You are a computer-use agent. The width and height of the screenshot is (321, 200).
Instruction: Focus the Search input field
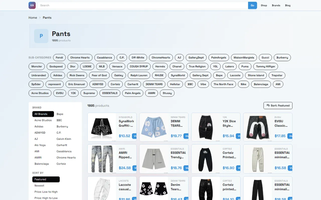click(143, 5)
